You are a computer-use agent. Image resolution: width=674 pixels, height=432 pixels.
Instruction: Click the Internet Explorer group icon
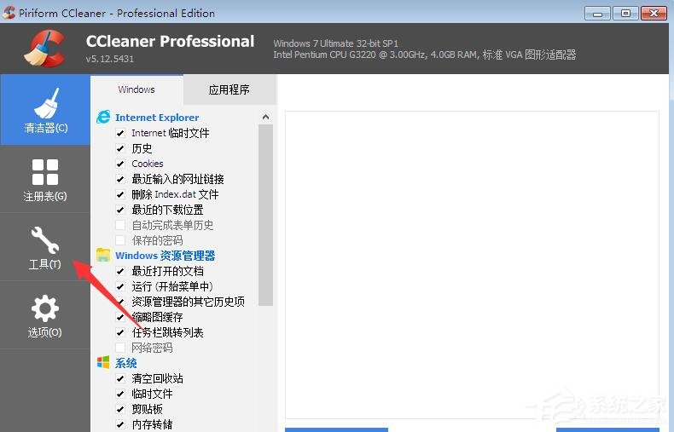(103, 117)
